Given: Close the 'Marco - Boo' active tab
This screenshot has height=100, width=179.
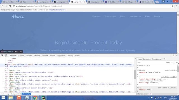Looking at the screenshot, I should pos(84,2).
